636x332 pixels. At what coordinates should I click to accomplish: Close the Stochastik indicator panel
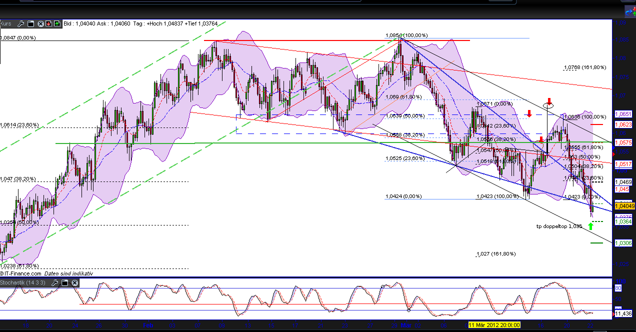(74, 283)
